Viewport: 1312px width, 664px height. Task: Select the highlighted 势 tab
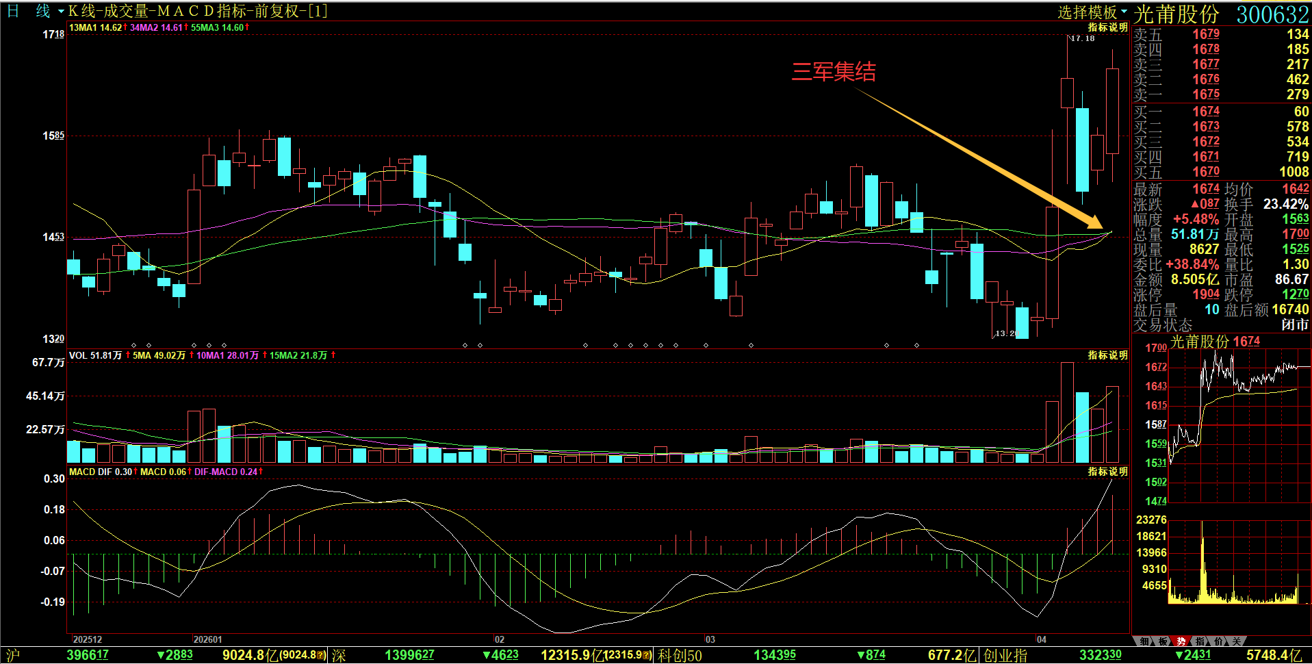pos(1181,641)
